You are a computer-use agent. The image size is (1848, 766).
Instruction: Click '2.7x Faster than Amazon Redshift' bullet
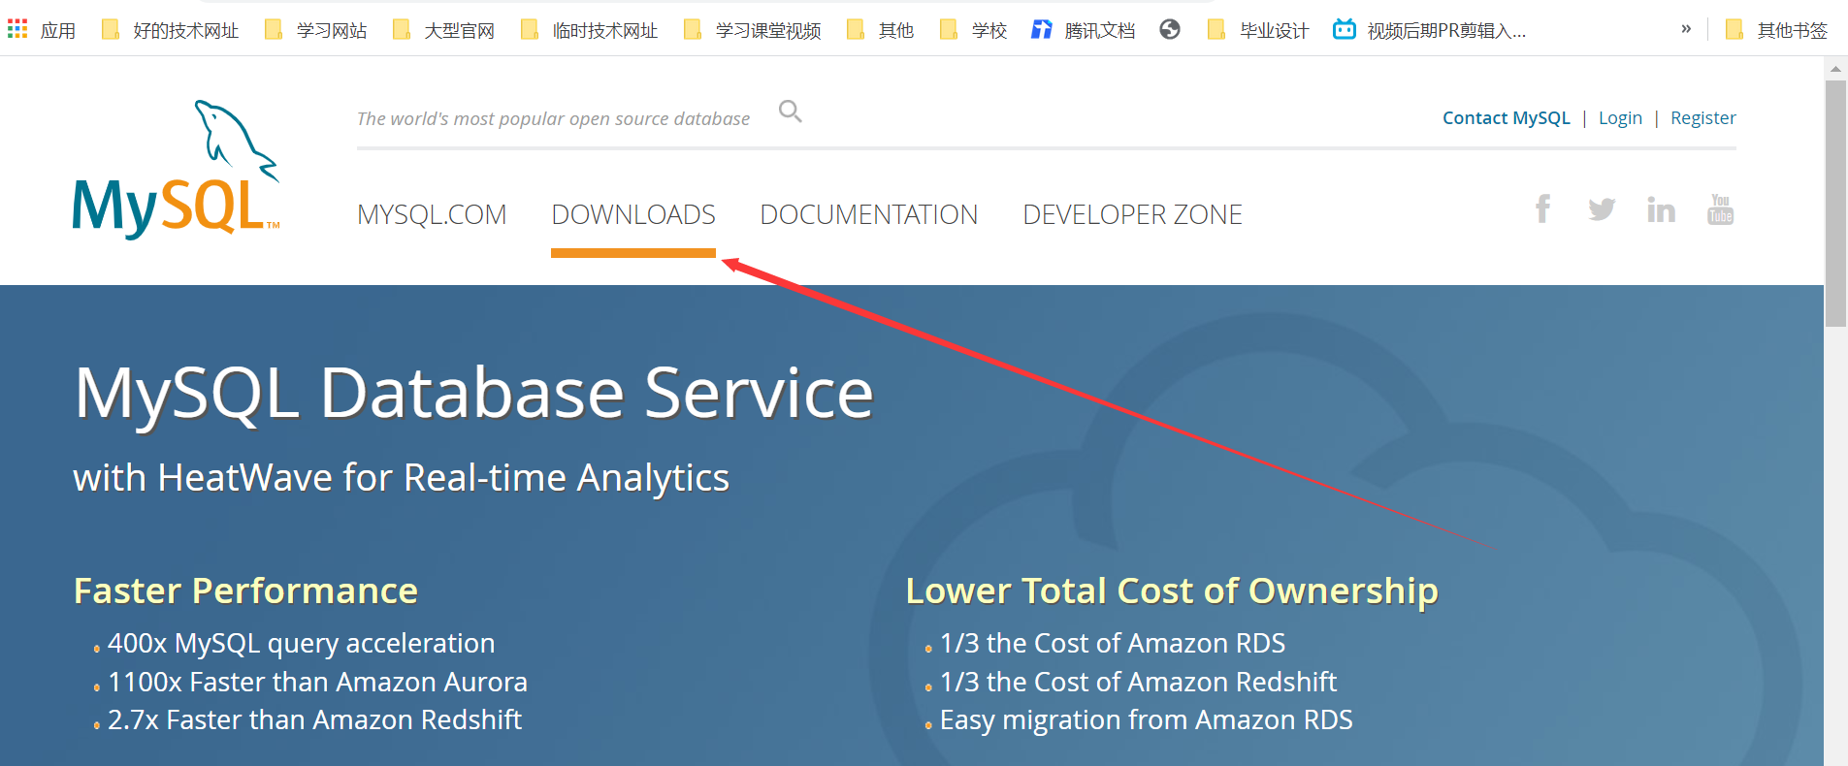314,719
